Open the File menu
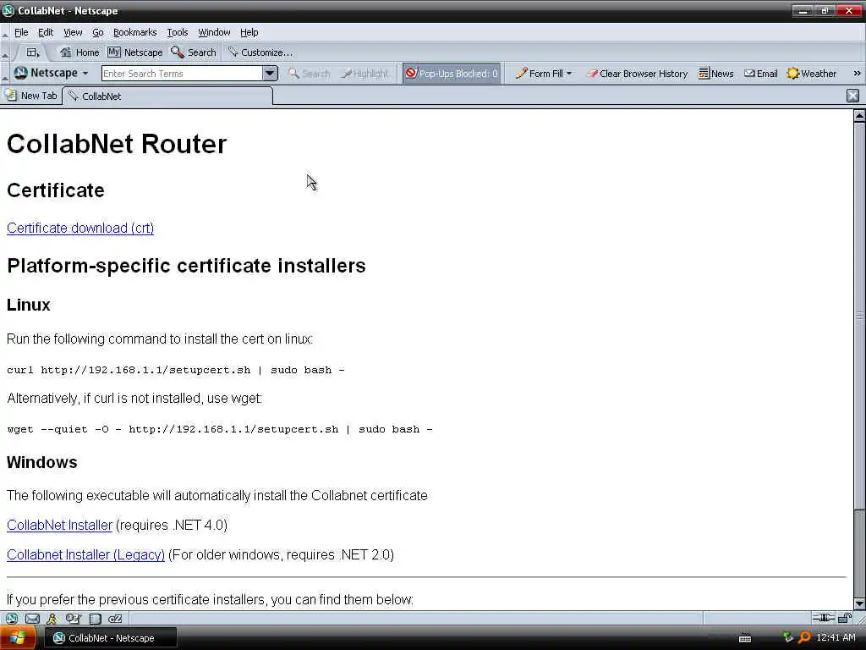Viewport: 866px width, 650px height. click(21, 33)
